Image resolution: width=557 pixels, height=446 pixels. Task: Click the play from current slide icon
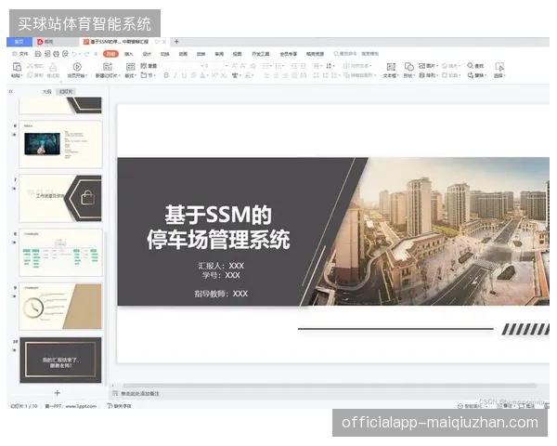click(x=77, y=67)
